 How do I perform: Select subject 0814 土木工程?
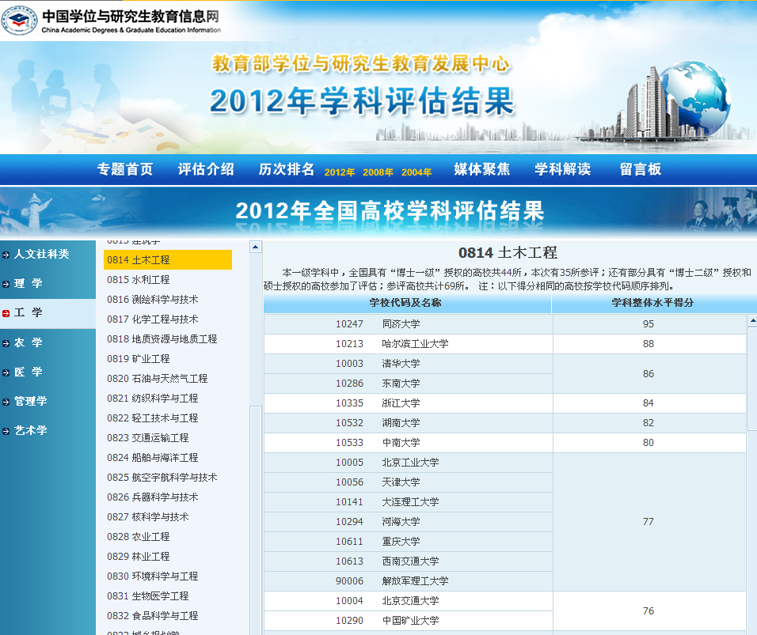pyautogui.click(x=168, y=260)
